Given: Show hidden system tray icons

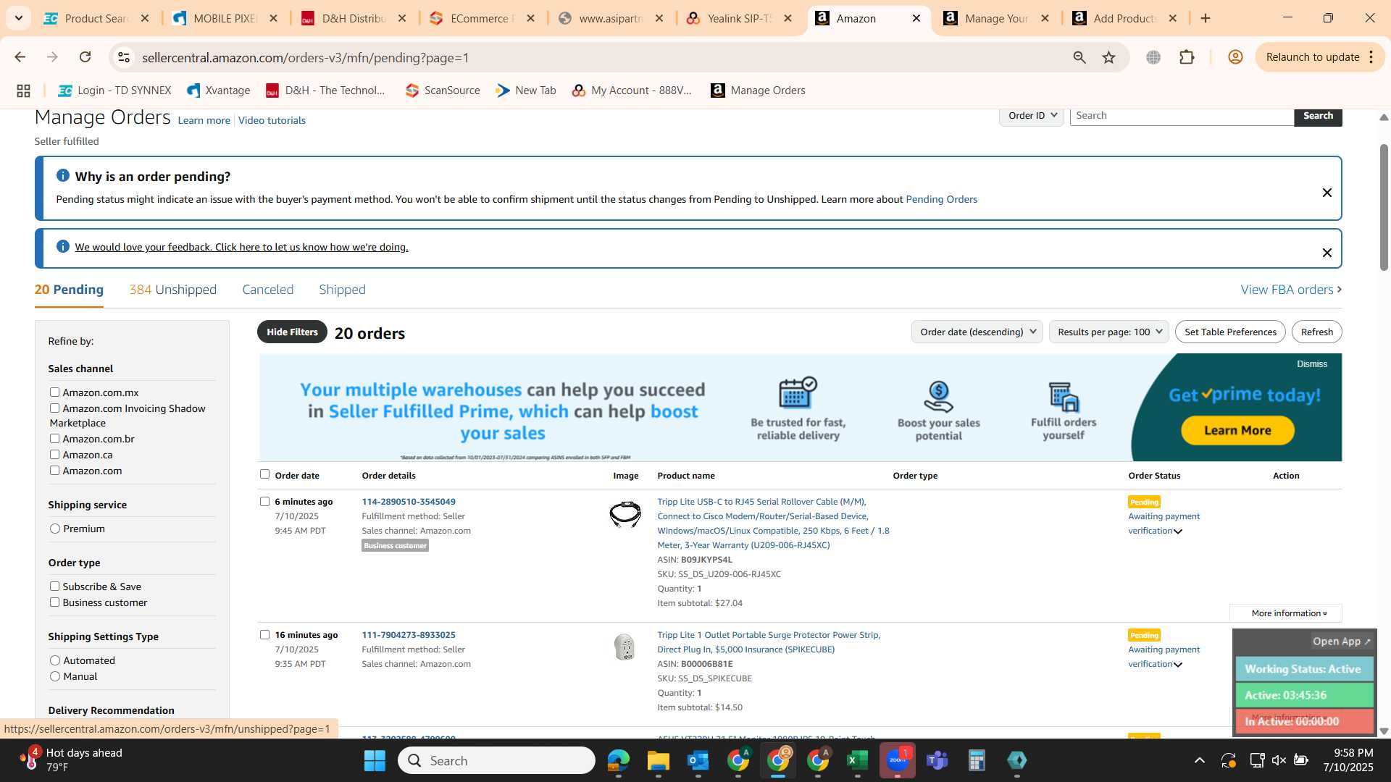Looking at the screenshot, I should (x=1200, y=760).
